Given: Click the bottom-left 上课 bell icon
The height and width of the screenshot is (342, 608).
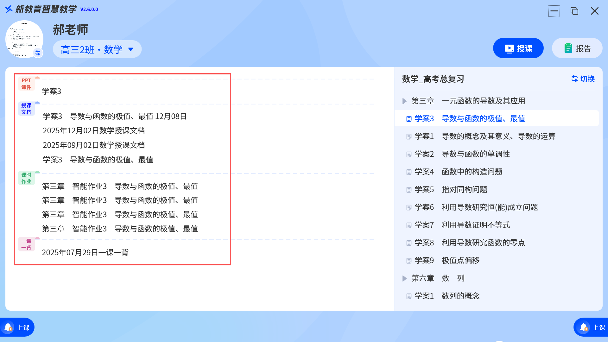Looking at the screenshot, I should point(8,327).
